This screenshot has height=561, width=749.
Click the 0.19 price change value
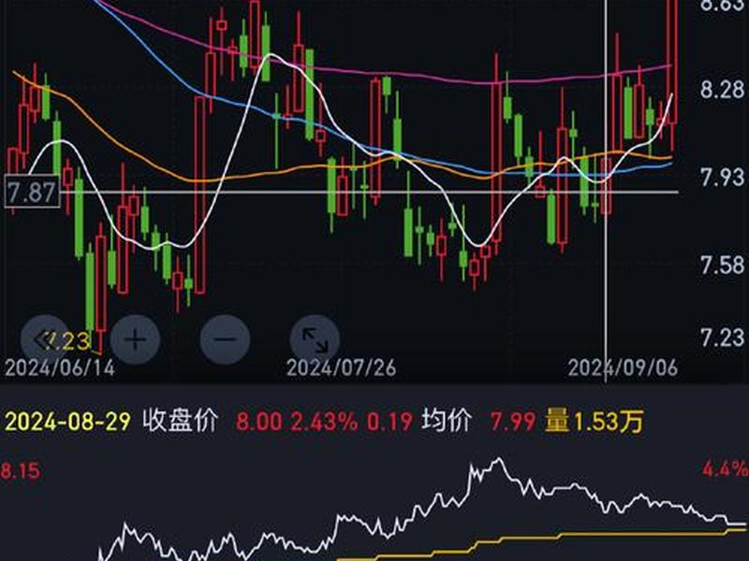coord(389,422)
